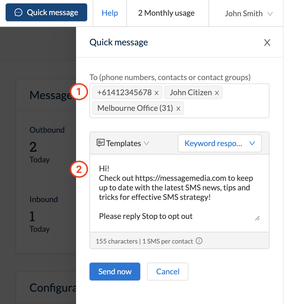Click the Templates speech bubble icon
Viewport: 284px width, 304px height.
click(101, 143)
